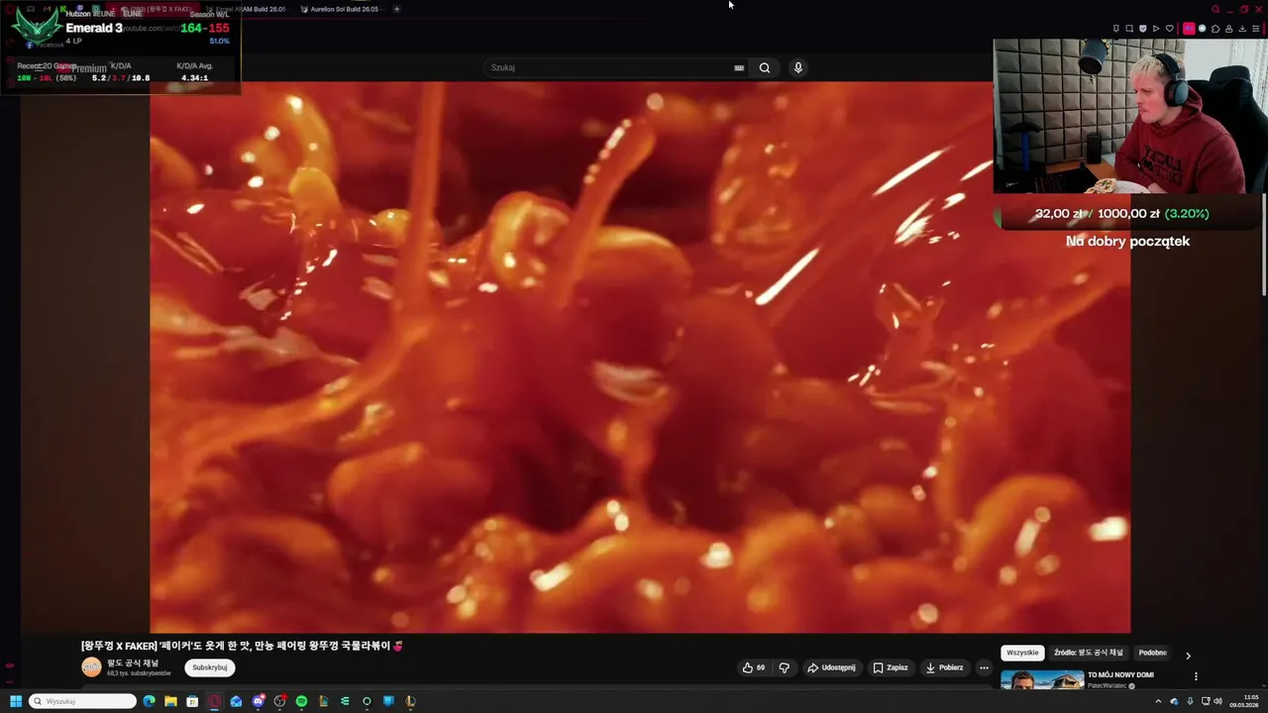This screenshot has width=1268, height=713.
Task: Open Microsoft Edge from taskbar
Action: coord(149,701)
